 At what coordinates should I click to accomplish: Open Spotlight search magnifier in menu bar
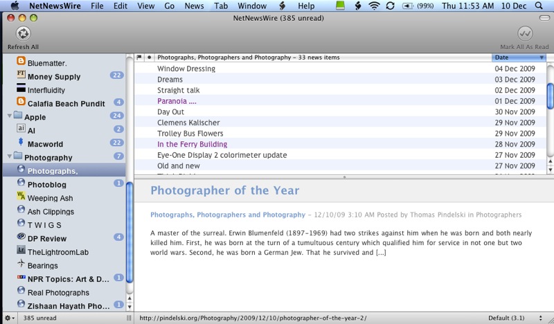[539, 6]
